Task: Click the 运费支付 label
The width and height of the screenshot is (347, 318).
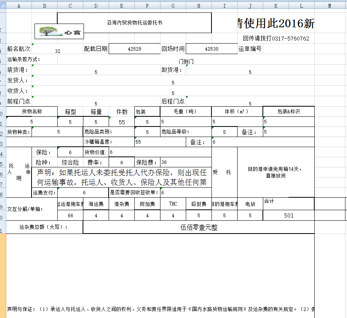Action: tap(44, 193)
